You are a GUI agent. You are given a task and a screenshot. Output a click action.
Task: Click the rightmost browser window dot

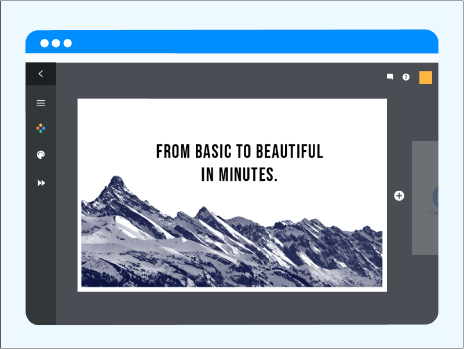[x=68, y=42]
